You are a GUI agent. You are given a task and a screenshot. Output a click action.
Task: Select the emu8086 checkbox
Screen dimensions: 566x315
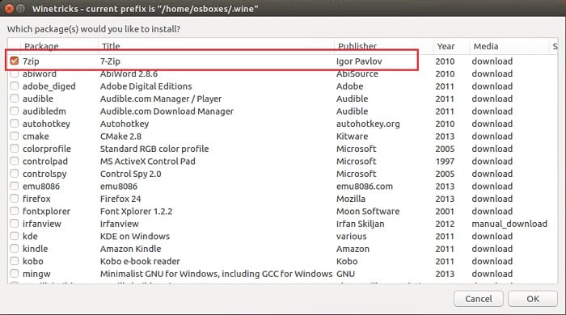(x=14, y=186)
